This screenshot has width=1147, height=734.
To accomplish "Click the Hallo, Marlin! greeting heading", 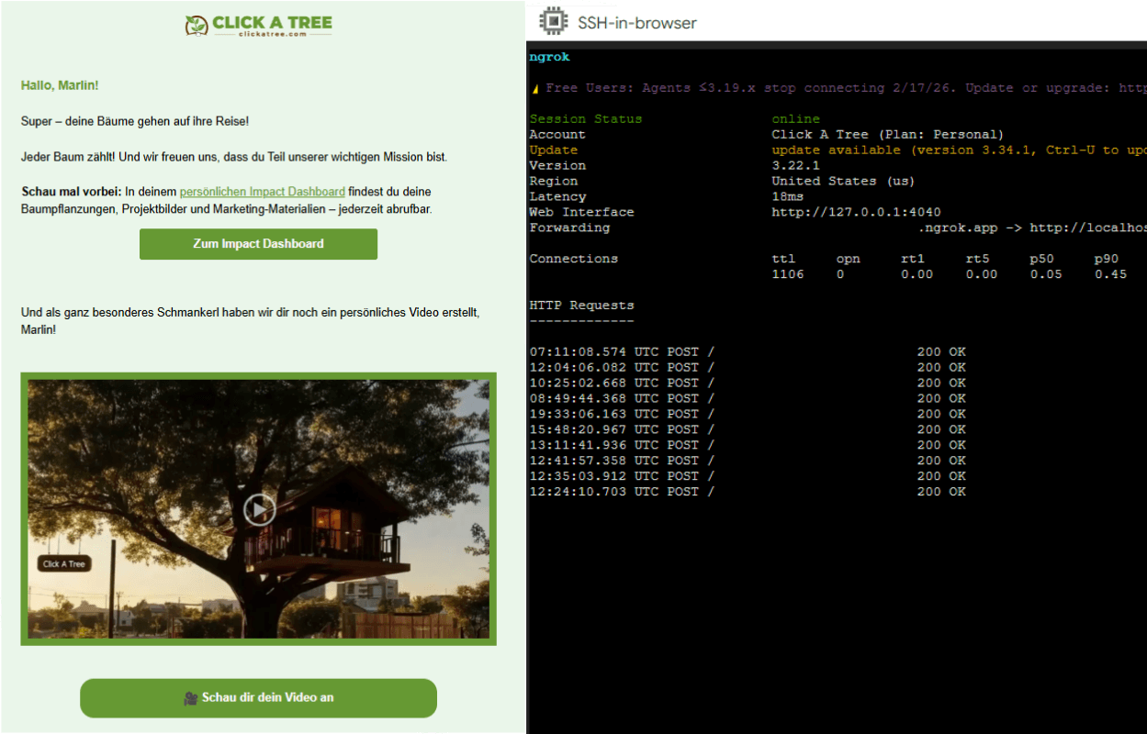I will 60,85.
